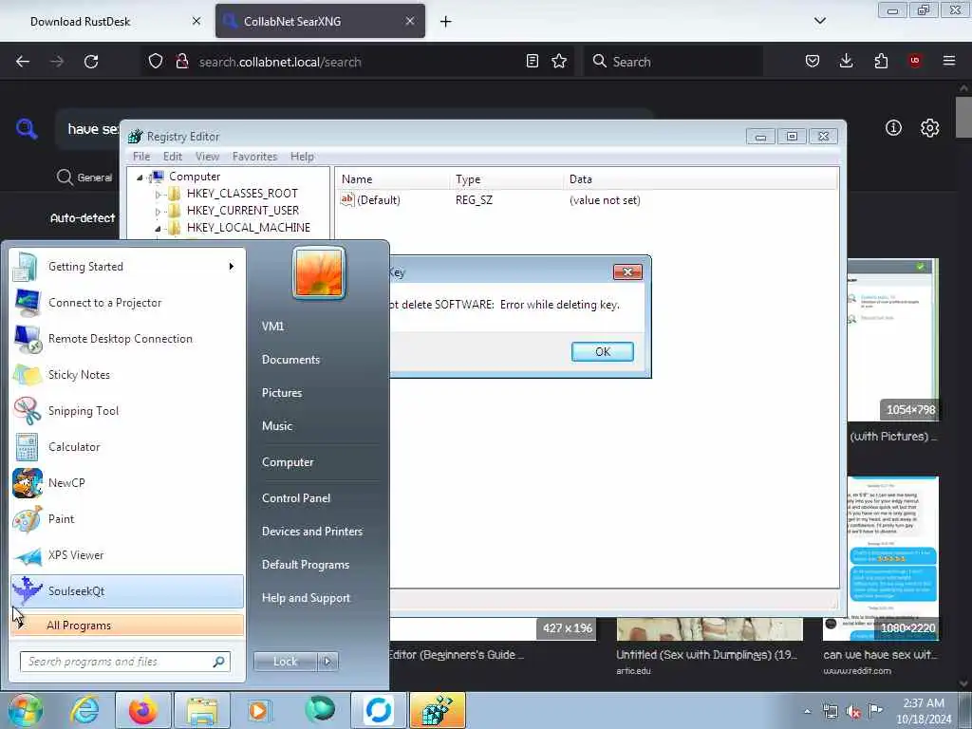
Task: Open Firefox downloads panel
Action: click(x=846, y=61)
